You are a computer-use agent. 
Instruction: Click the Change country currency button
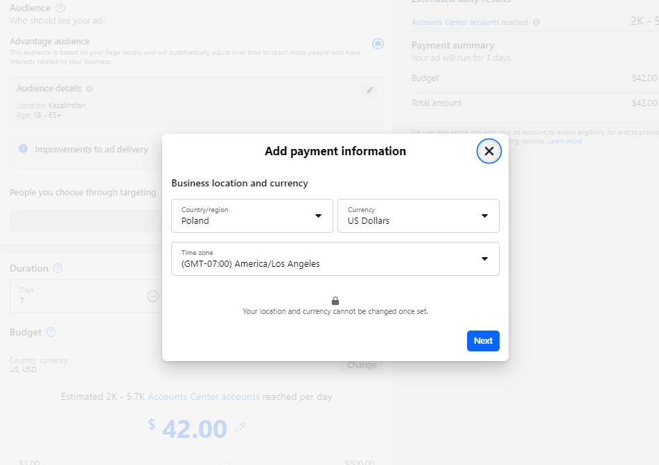362,365
